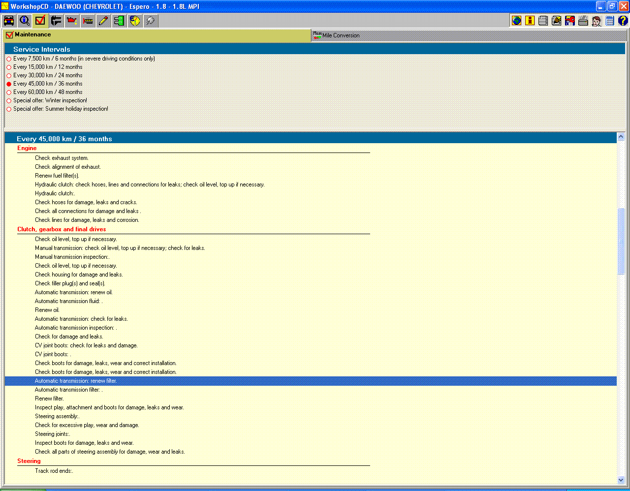Select 'CV joint boots: check for leaks' row
Image resolution: width=630 pixels, height=491 pixels.
point(311,345)
